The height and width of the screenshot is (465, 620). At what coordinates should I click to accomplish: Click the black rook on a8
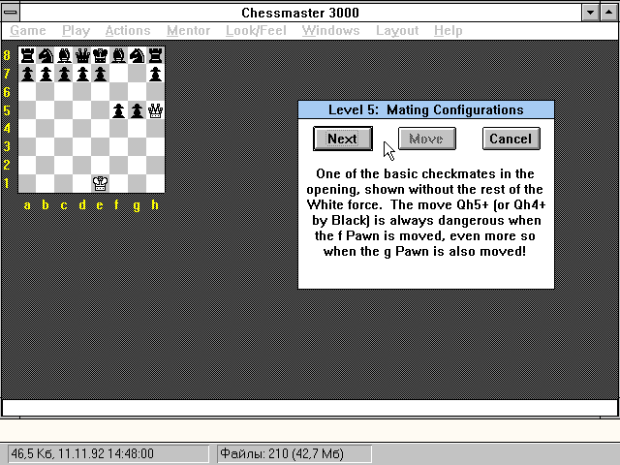(x=27, y=56)
